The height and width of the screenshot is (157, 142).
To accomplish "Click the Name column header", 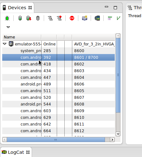I will 22,37.
